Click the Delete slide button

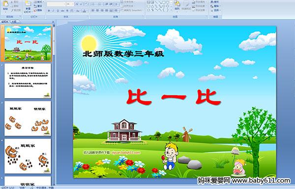tap(38, 10)
